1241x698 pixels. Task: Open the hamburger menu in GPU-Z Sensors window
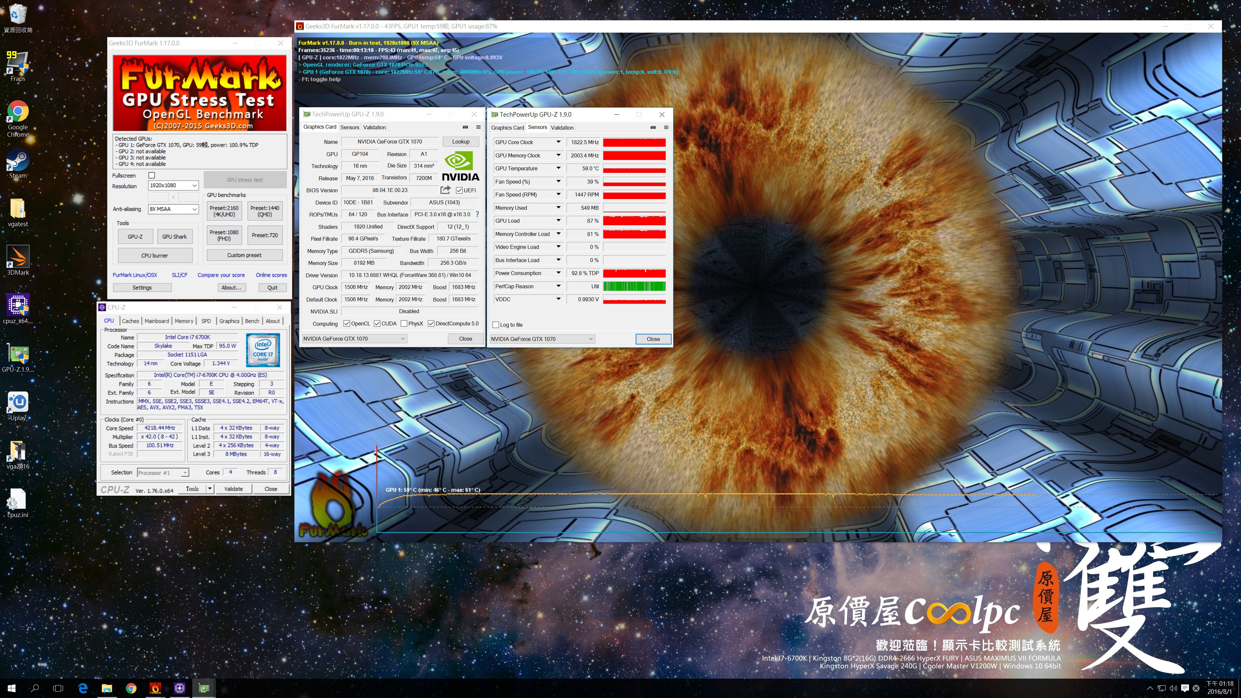(x=666, y=128)
